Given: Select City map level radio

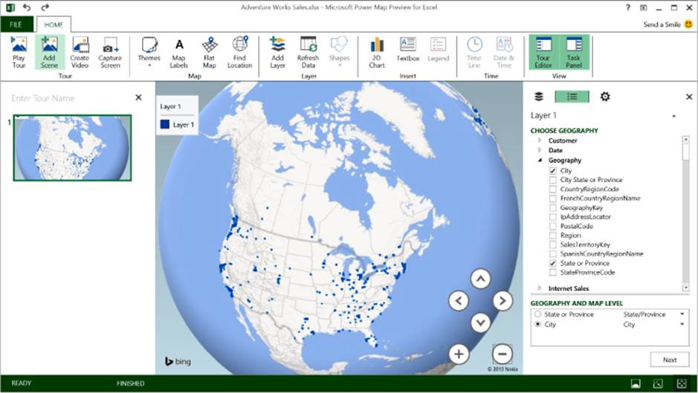Looking at the screenshot, I should click(537, 325).
